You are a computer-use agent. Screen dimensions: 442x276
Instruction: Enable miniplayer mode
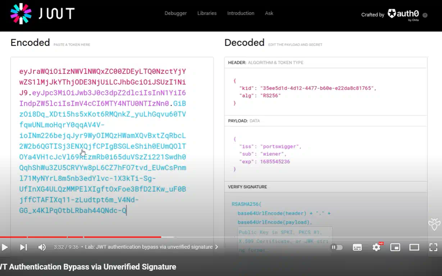395,247
